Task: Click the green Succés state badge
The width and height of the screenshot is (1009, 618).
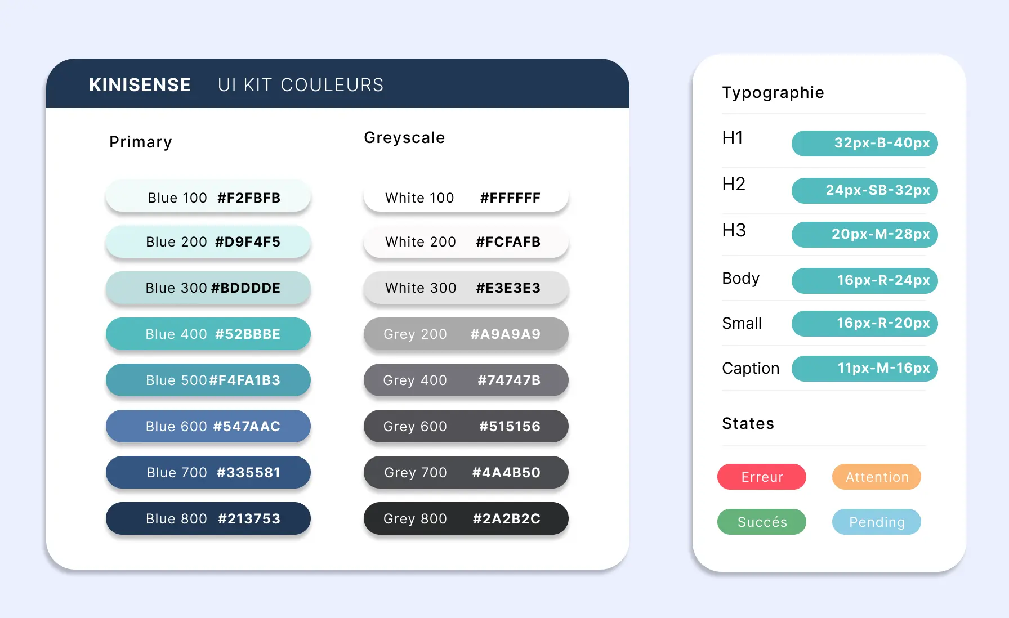Action: 761,522
